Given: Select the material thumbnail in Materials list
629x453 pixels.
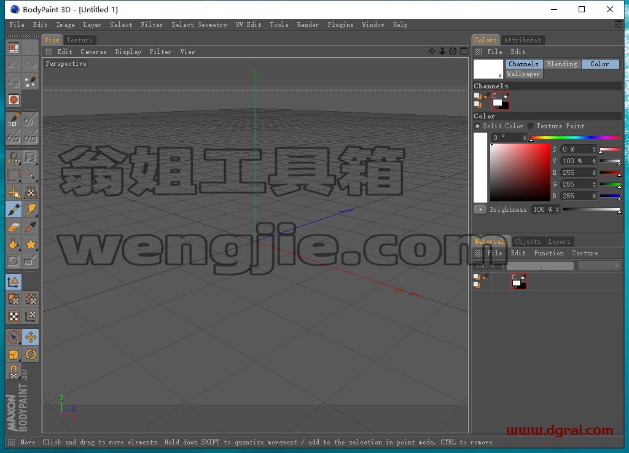Looking at the screenshot, I should click(518, 281).
